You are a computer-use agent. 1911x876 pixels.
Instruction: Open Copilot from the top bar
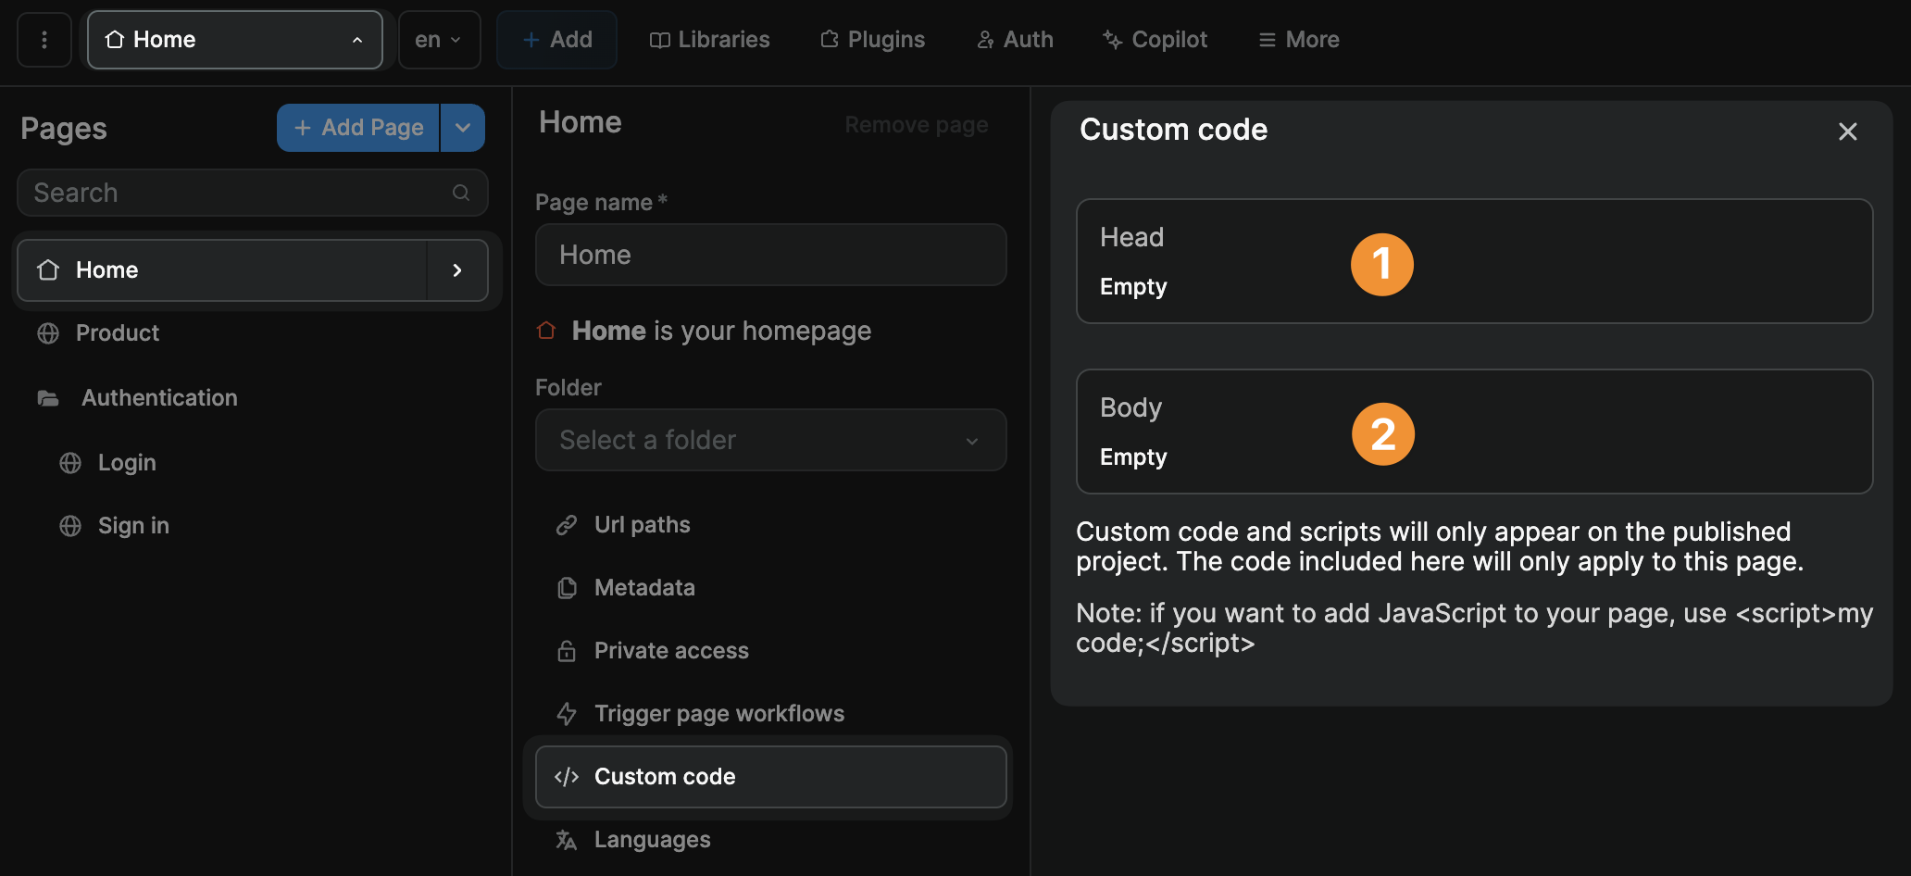1154,39
